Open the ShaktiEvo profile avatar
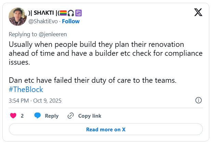This screenshot has height=144, width=211. 18,17
